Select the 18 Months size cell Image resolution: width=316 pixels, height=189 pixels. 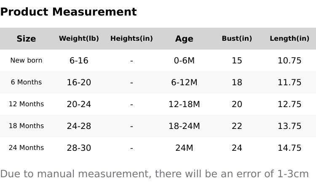(x=26, y=126)
